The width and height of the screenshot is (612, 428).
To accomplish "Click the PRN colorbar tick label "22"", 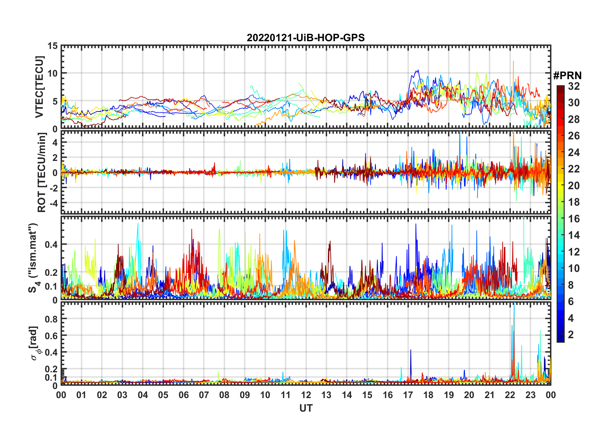I will [574, 169].
